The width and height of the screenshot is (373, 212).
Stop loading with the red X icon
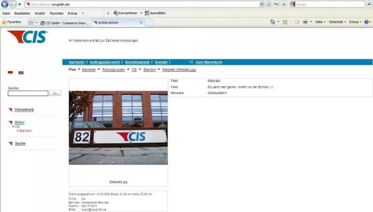(284, 4)
